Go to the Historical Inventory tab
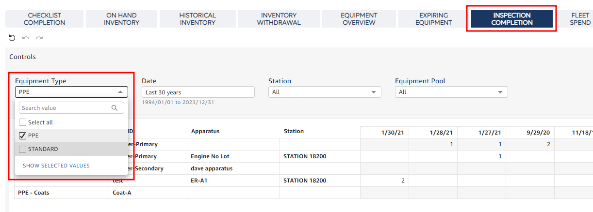 click(198, 19)
